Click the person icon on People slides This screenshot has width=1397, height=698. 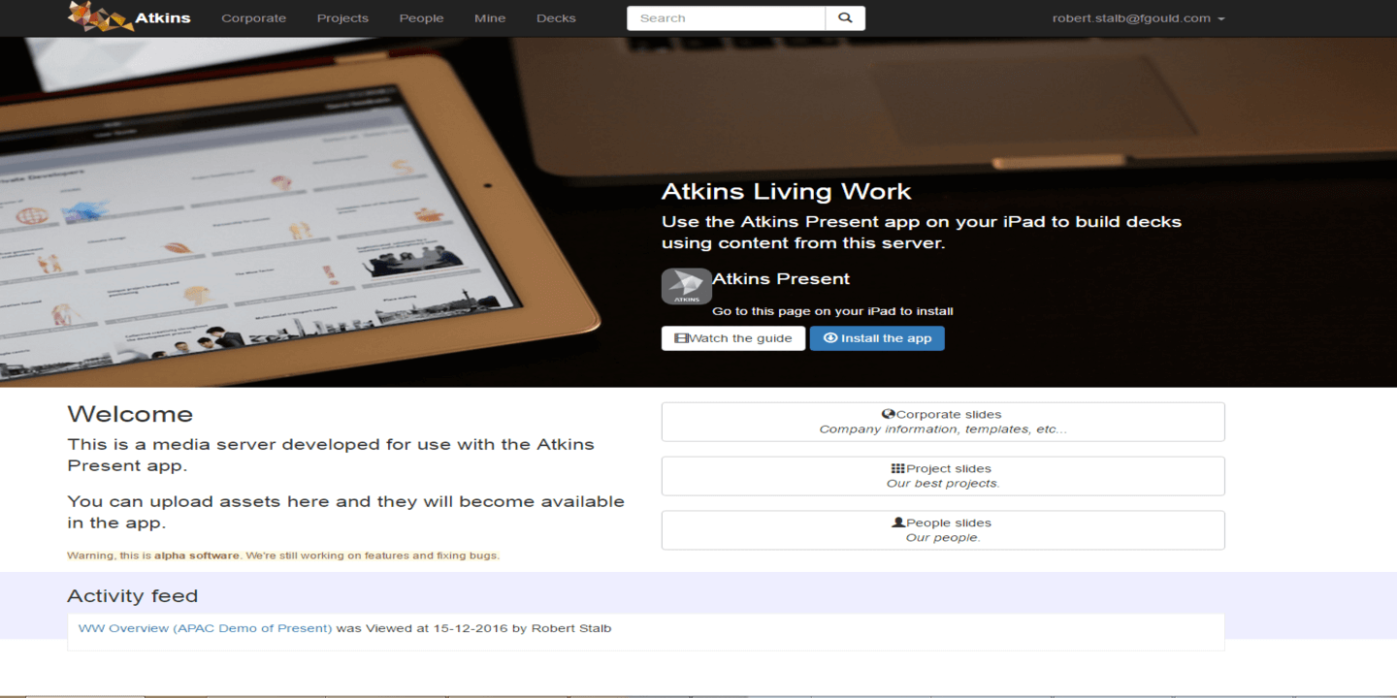(898, 523)
